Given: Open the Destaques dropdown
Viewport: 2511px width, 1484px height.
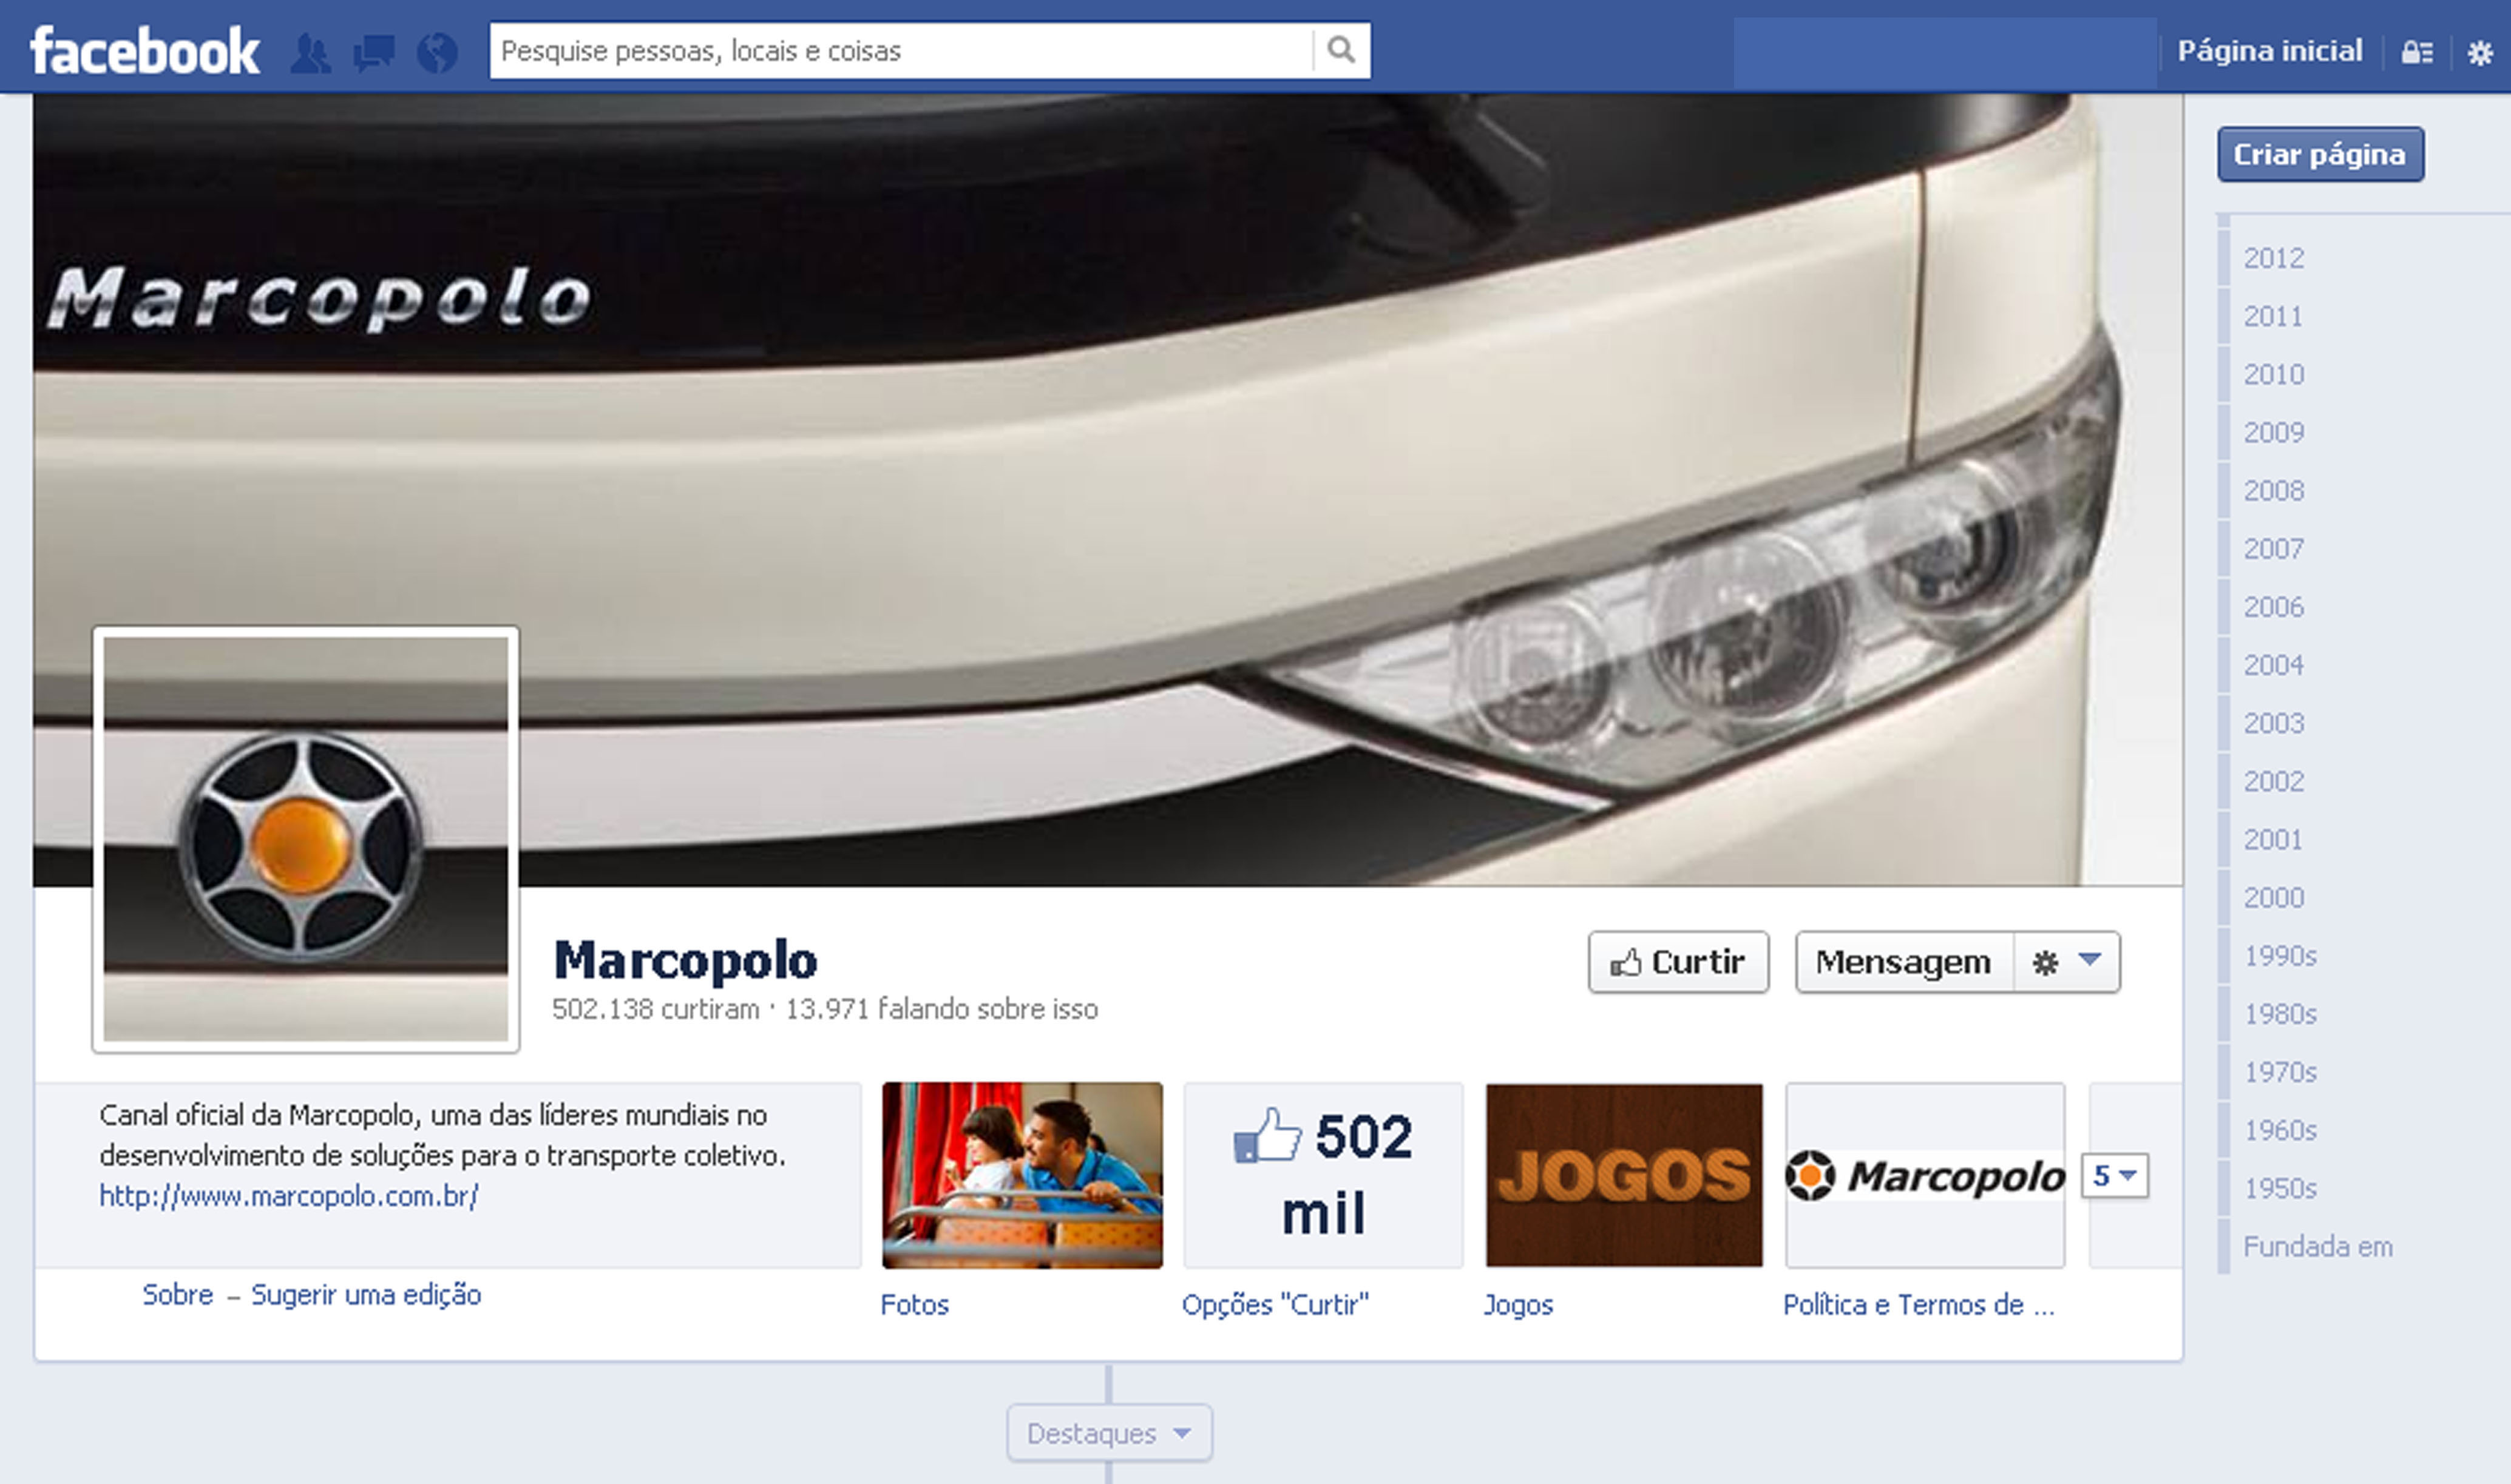Looking at the screenshot, I should pyautogui.click(x=1110, y=1433).
